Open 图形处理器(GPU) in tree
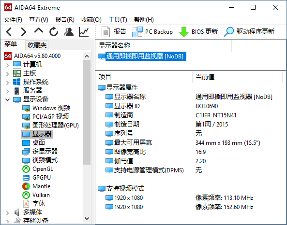287x225 pixels. point(50,125)
